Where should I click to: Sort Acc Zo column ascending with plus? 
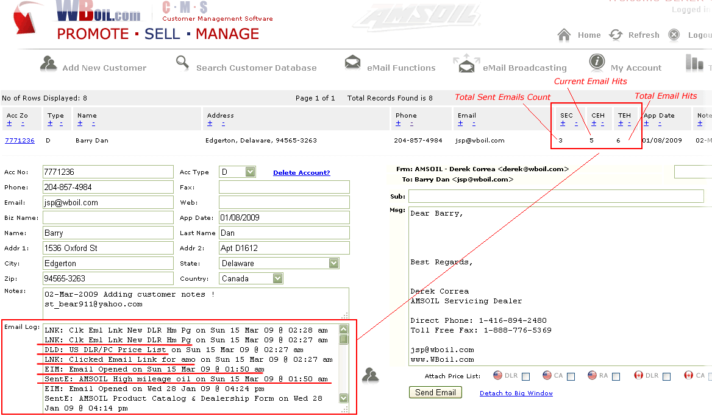click(9, 124)
